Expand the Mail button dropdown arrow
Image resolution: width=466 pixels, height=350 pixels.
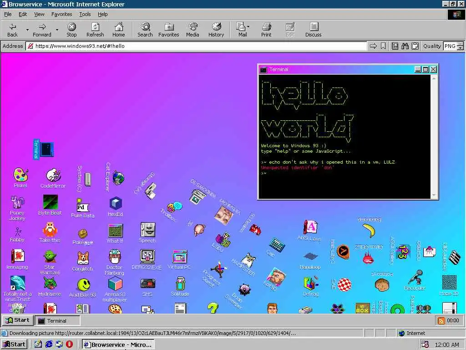(x=248, y=27)
